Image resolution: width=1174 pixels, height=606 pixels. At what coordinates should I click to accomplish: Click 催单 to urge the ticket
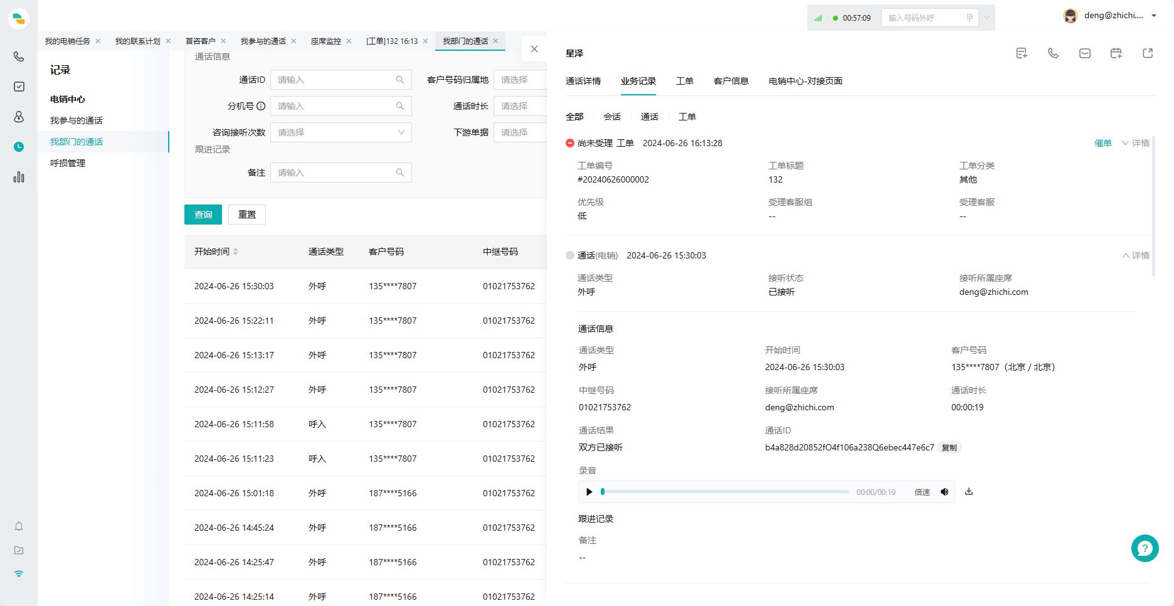click(x=1103, y=143)
